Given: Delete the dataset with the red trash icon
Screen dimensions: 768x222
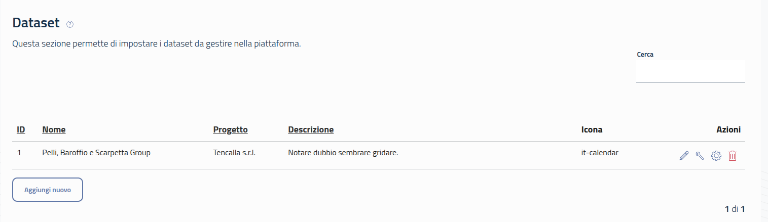Looking at the screenshot, I should [x=733, y=156].
